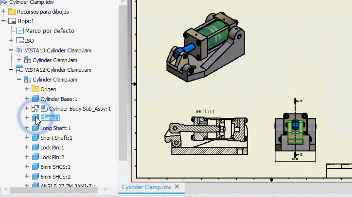Viewport: 352px width, 197px height.
Task: Expand the Cylinder Base:1 node
Action: (x=27, y=98)
